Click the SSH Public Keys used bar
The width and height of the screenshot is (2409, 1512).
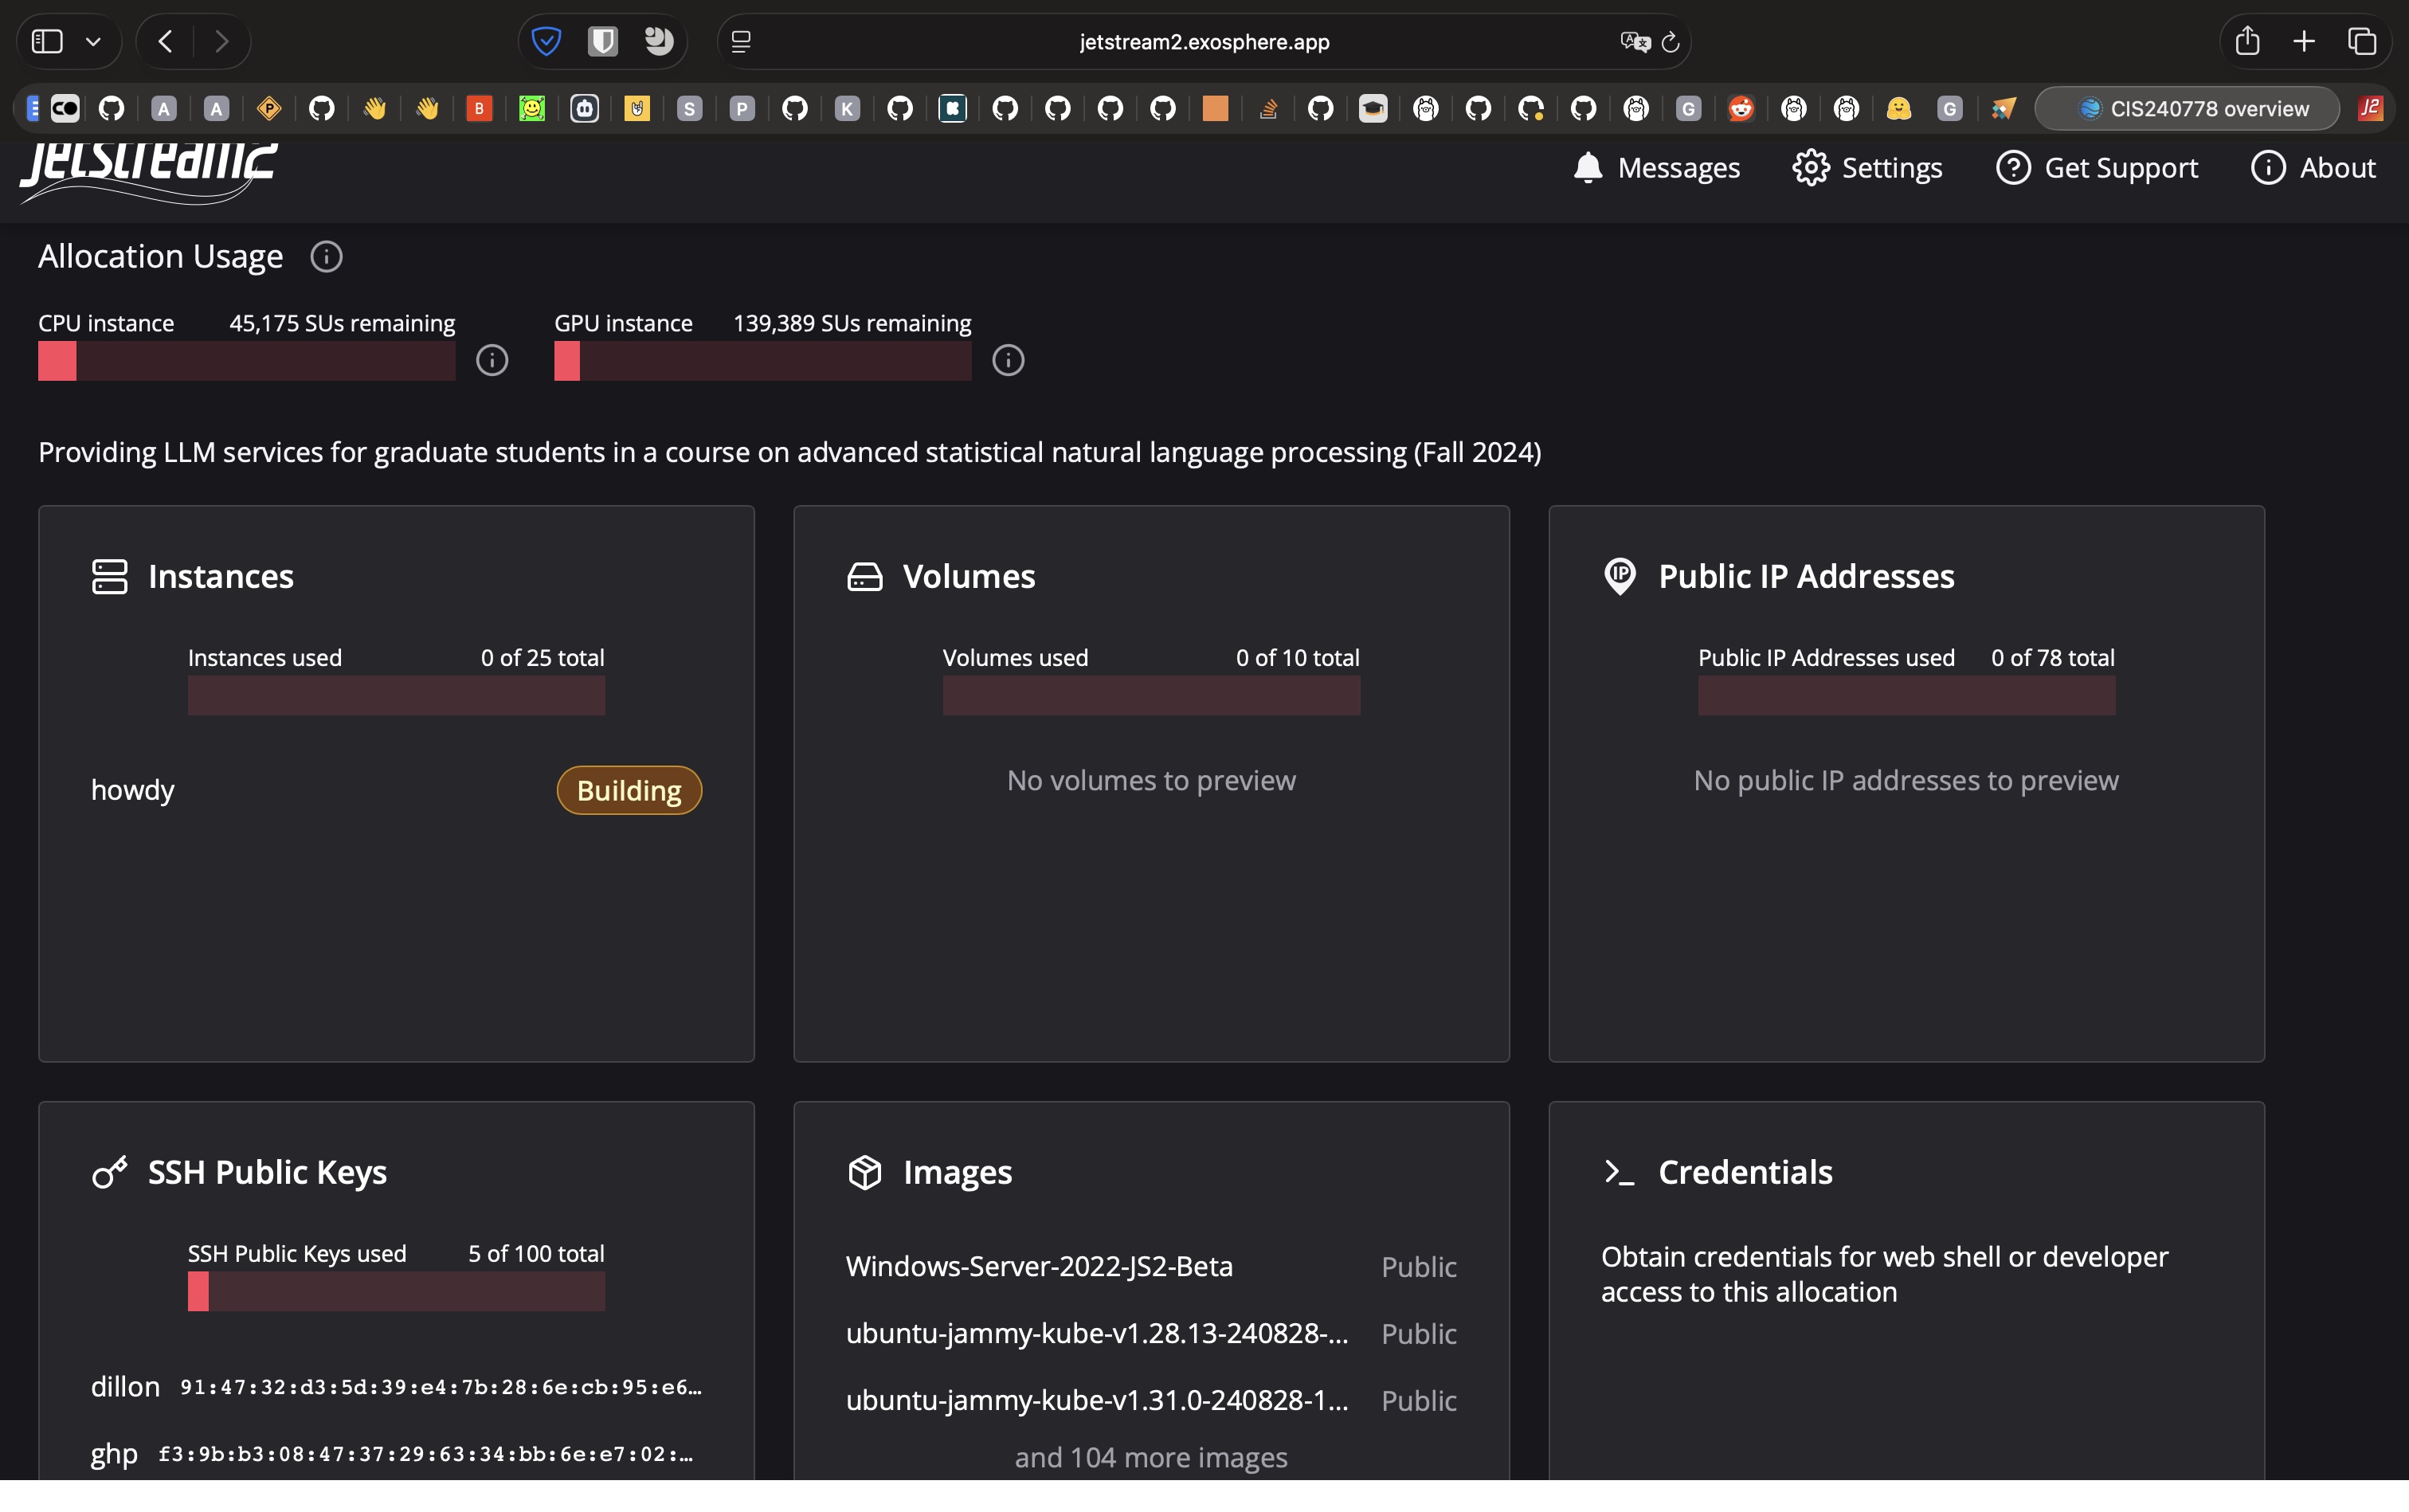coord(396,1291)
